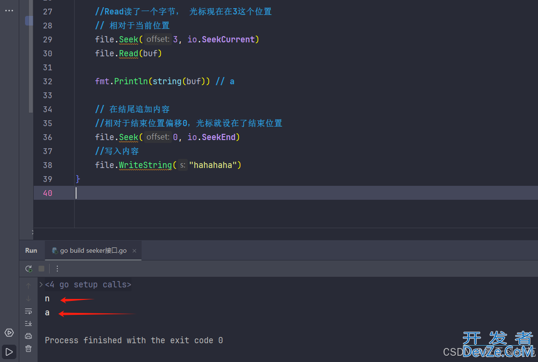Open the Services tool window icon
The height and width of the screenshot is (362, 538).
(9, 333)
